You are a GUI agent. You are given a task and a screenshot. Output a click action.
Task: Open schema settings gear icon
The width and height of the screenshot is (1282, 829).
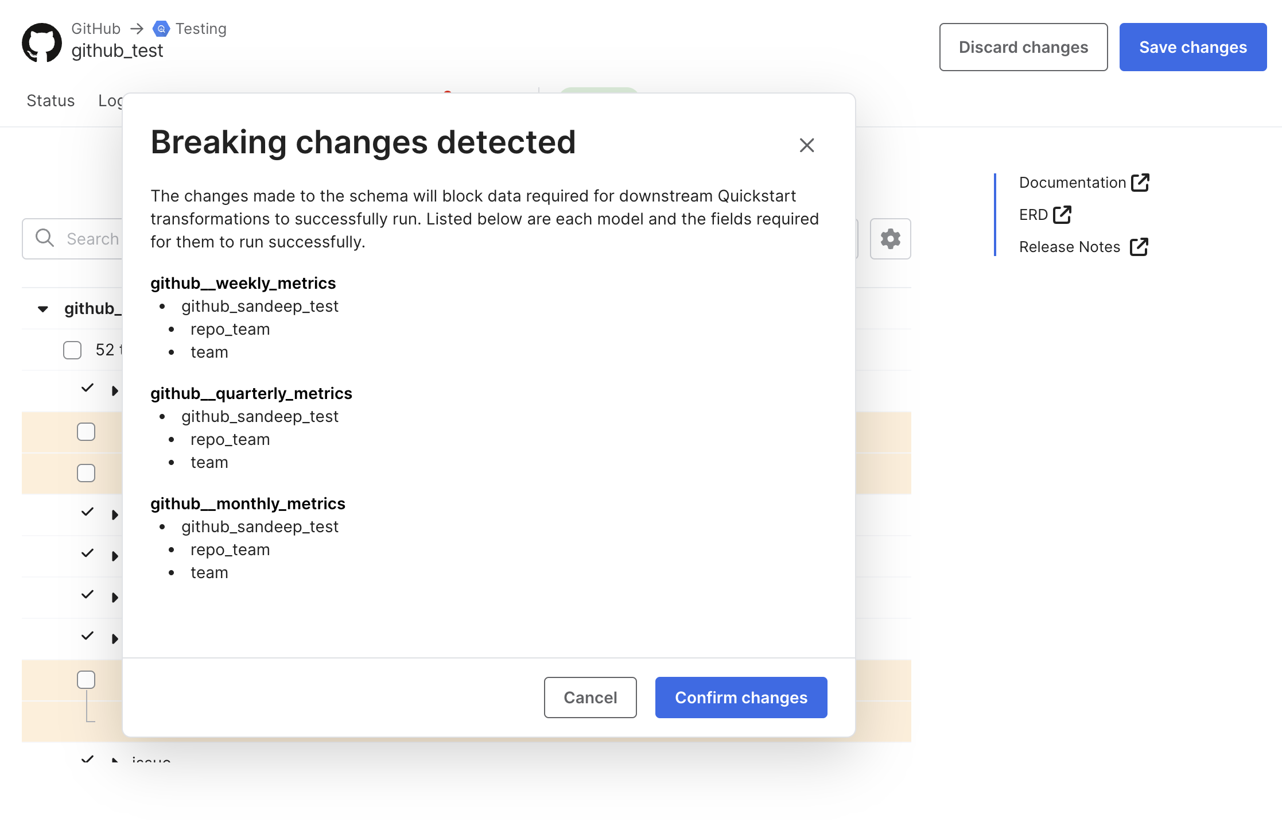[890, 239]
